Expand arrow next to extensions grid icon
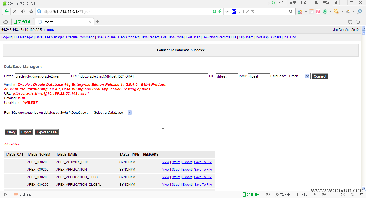 [306, 12]
